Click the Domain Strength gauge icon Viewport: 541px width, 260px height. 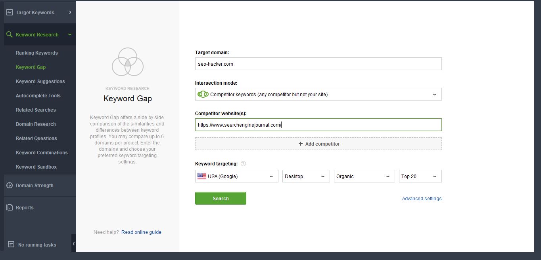coord(10,185)
